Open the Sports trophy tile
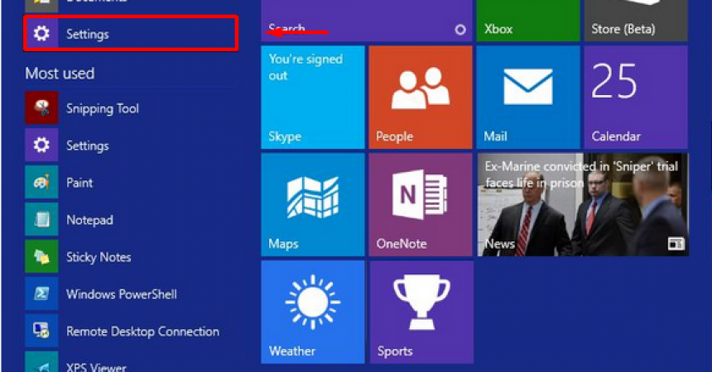712x372 pixels. click(x=421, y=312)
